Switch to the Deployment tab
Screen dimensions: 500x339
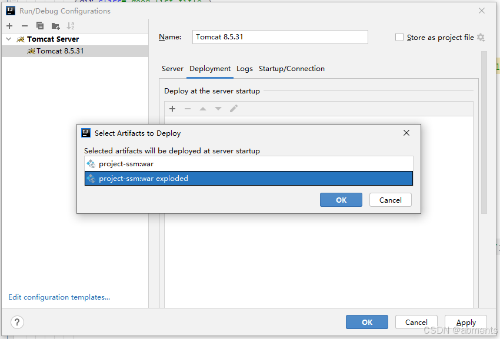click(x=210, y=69)
